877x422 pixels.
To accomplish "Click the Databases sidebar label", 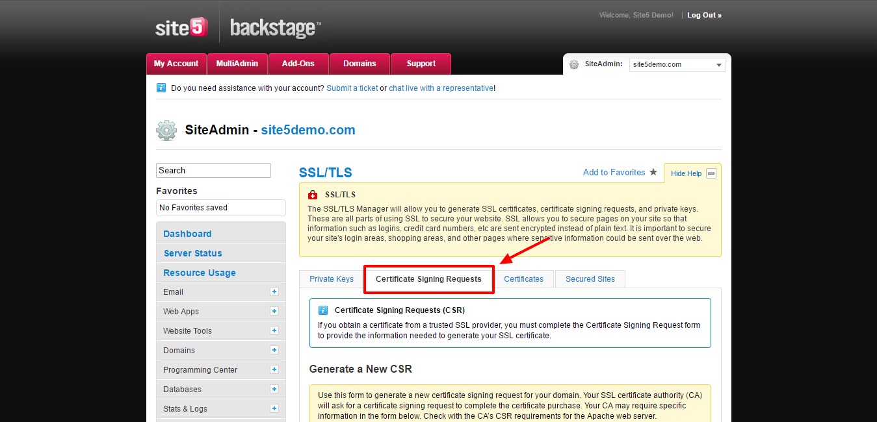I will (x=183, y=390).
